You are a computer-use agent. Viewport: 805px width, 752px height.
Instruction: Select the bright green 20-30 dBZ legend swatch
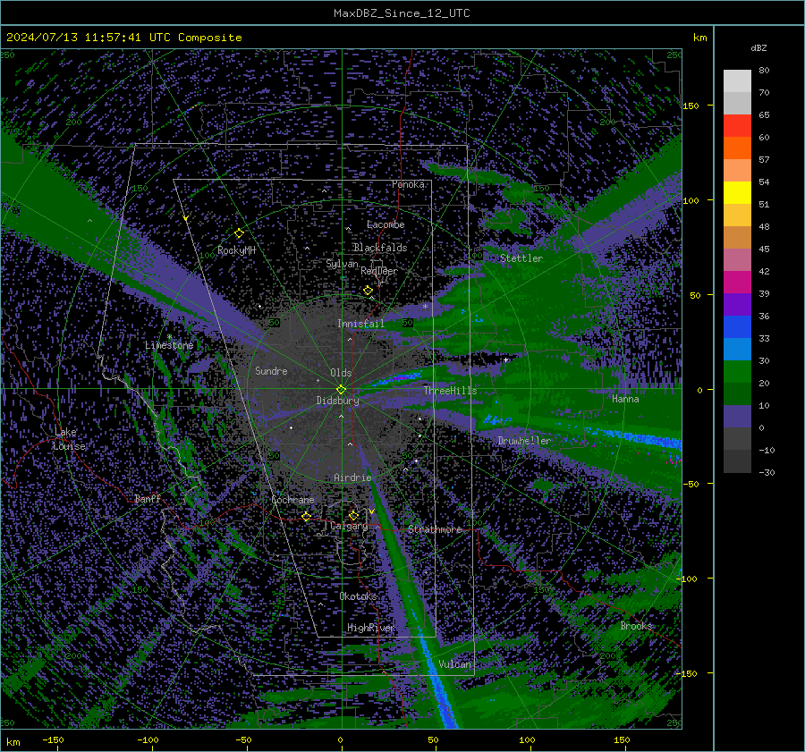pos(737,372)
